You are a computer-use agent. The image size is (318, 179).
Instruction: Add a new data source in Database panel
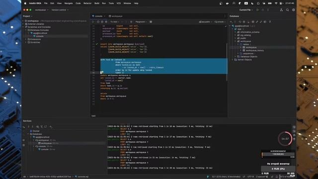231,22
